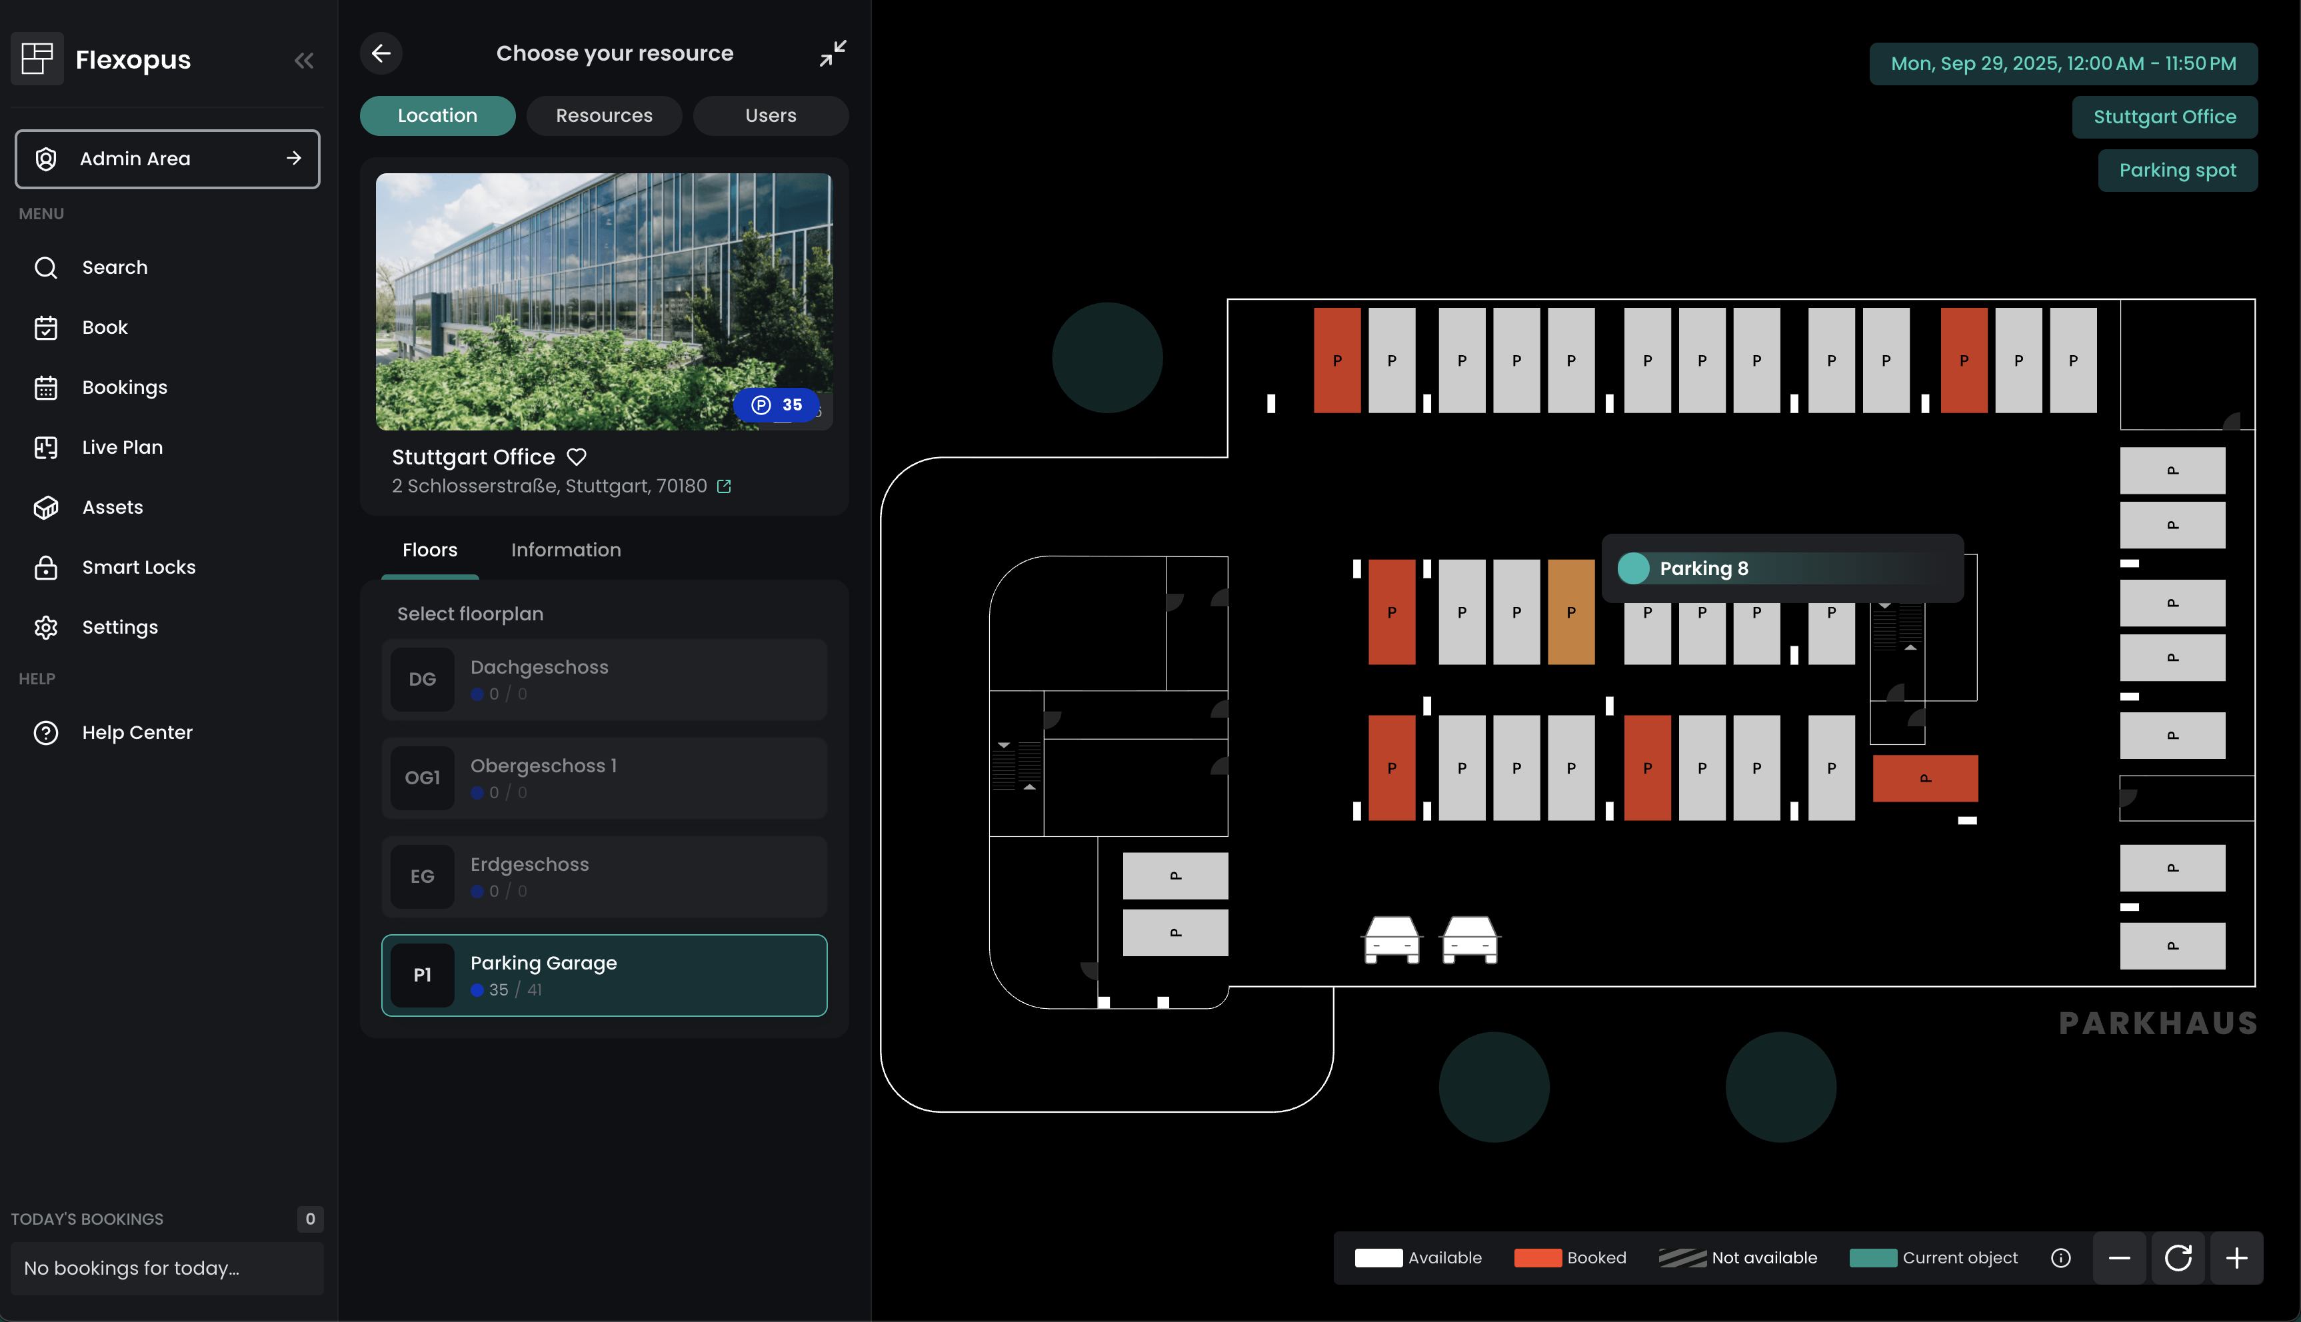2301x1322 pixels.
Task: Open Live Plan from sidebar
Action: [x=122, y=446]
